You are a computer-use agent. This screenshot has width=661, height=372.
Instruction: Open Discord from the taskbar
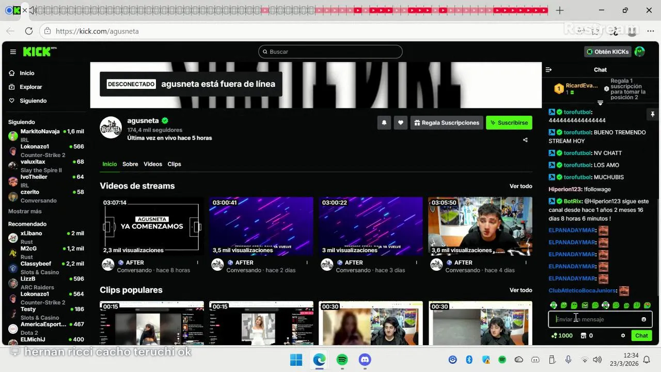tap(365, 360)
